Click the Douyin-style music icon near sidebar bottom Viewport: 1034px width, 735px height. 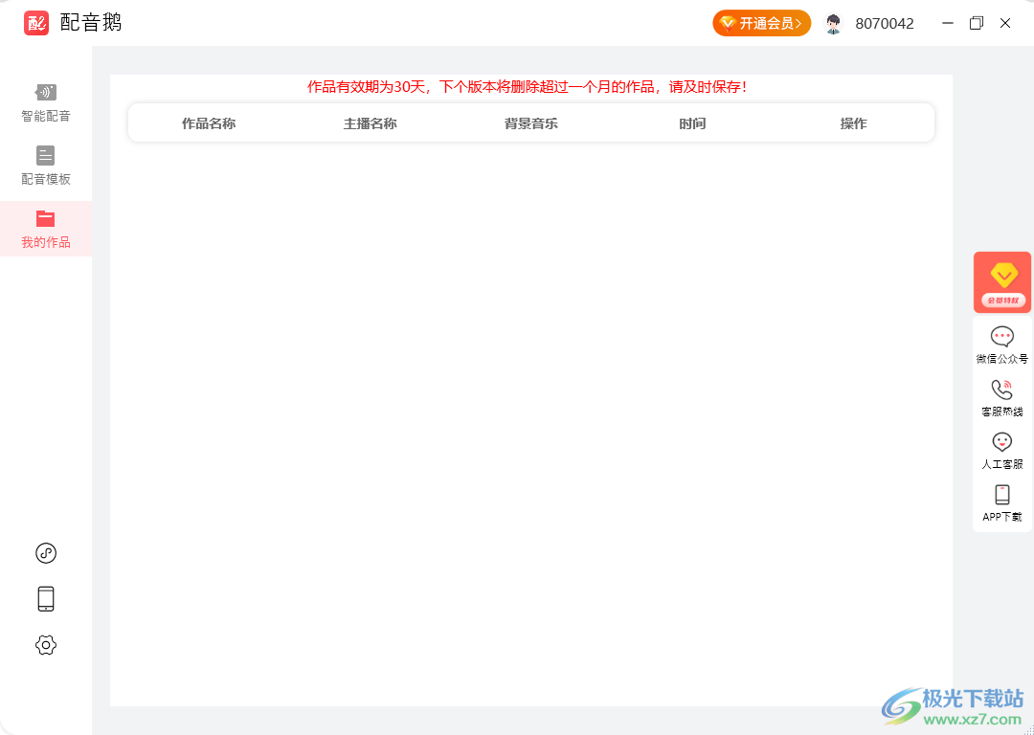[45, 552]
